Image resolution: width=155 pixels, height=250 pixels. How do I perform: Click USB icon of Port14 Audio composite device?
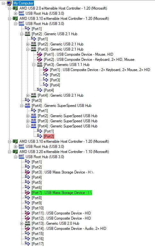click(28, 229)
